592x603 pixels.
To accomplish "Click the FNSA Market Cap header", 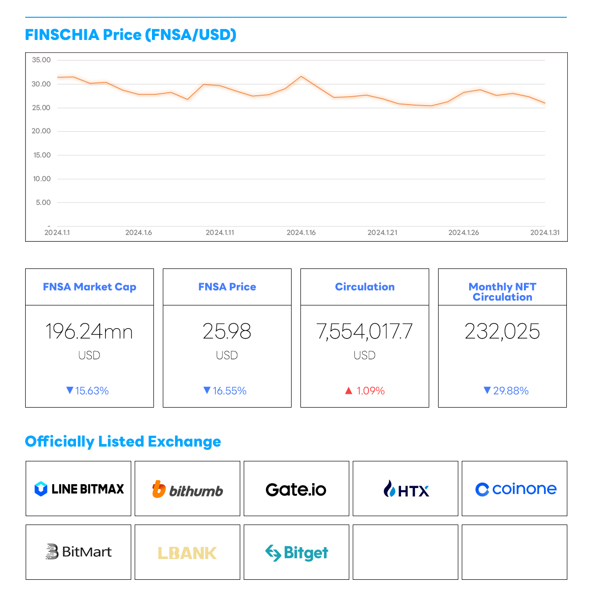I will 89,287.
